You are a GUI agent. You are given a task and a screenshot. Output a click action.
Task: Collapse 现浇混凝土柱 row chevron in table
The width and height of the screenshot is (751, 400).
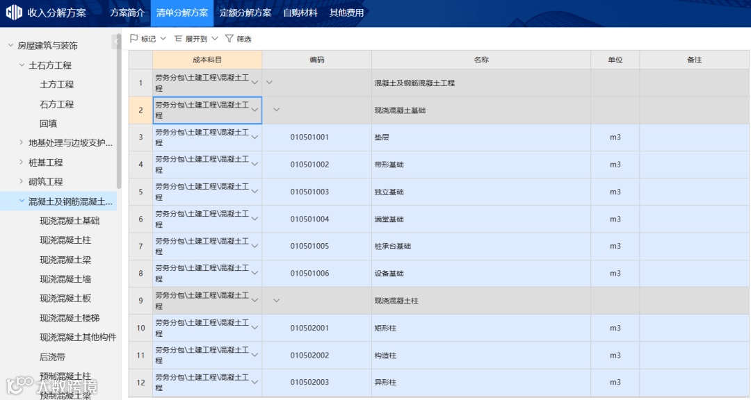click(276, 301)
